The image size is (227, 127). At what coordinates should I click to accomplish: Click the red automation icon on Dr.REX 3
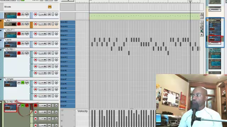point(27,105)
